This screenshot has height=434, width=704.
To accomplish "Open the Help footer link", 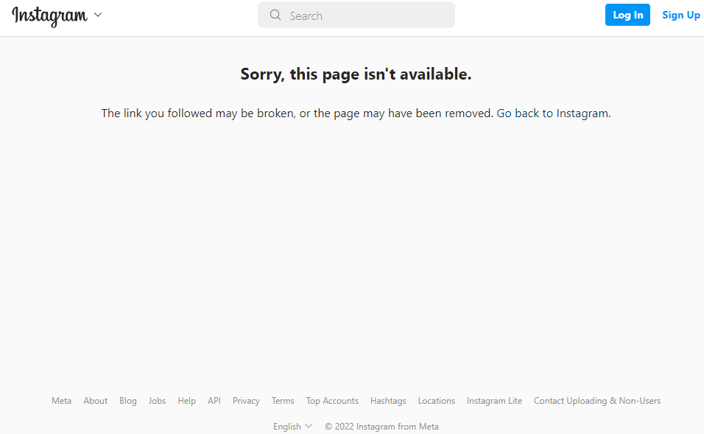I will [187, 401].
